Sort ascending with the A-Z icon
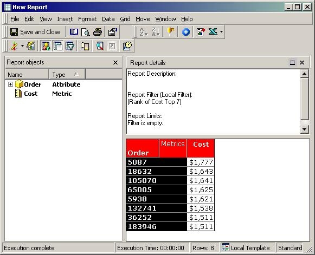This screenshot has width=315, height=255. point(144,32)
